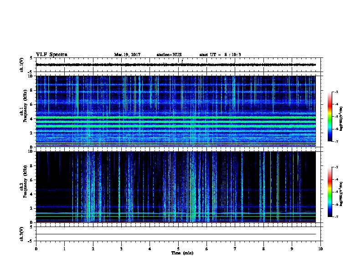Select the date "Mar.19, 2017" in header

click(x=127, y=55)
